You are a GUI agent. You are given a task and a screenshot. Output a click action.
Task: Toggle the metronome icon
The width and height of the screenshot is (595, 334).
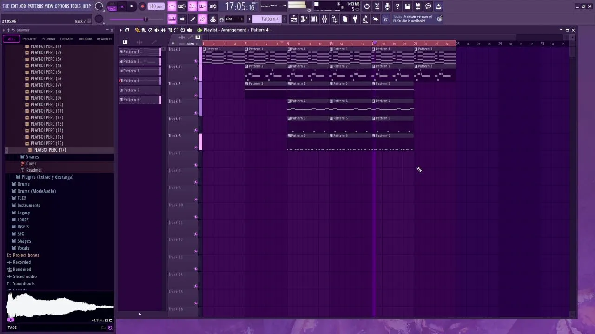click(x=172, y=6)
